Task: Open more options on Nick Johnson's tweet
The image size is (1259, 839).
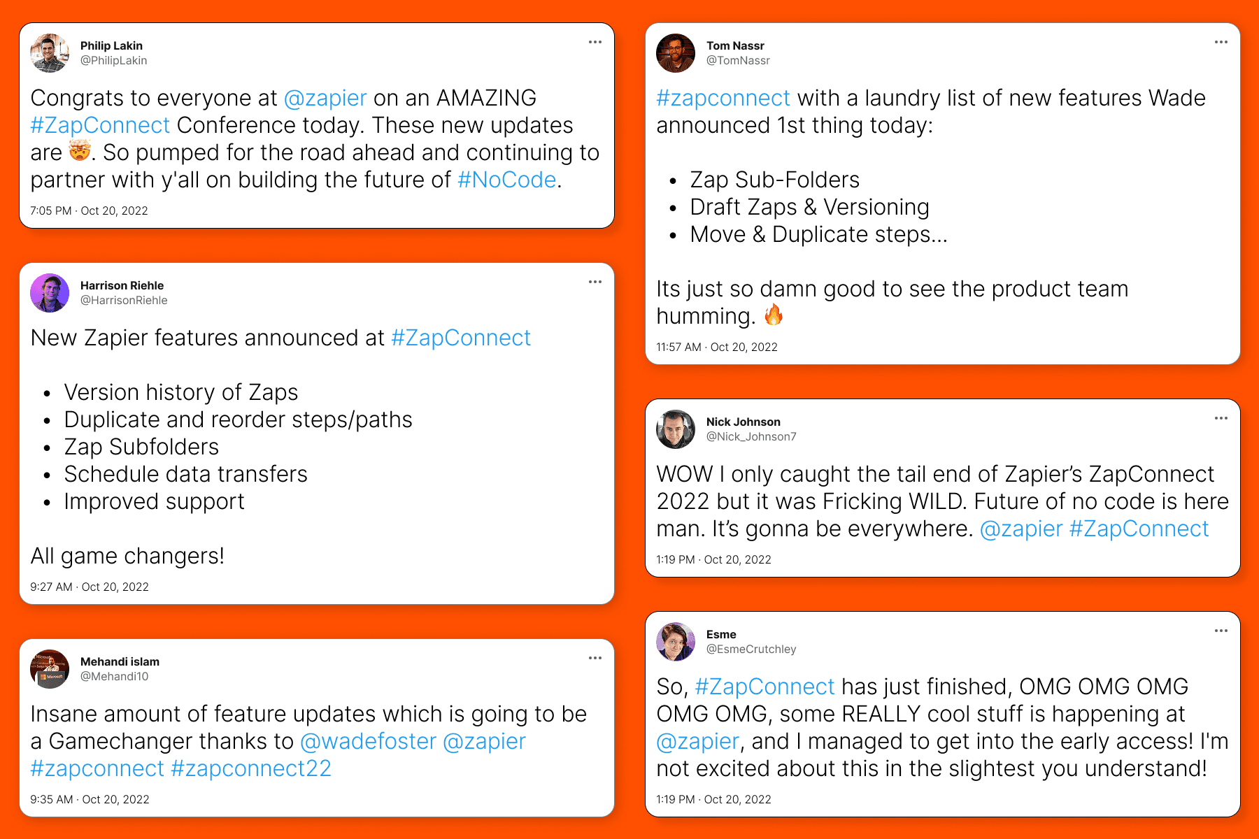Action: pyautogui.click(x=1221, y=418)
